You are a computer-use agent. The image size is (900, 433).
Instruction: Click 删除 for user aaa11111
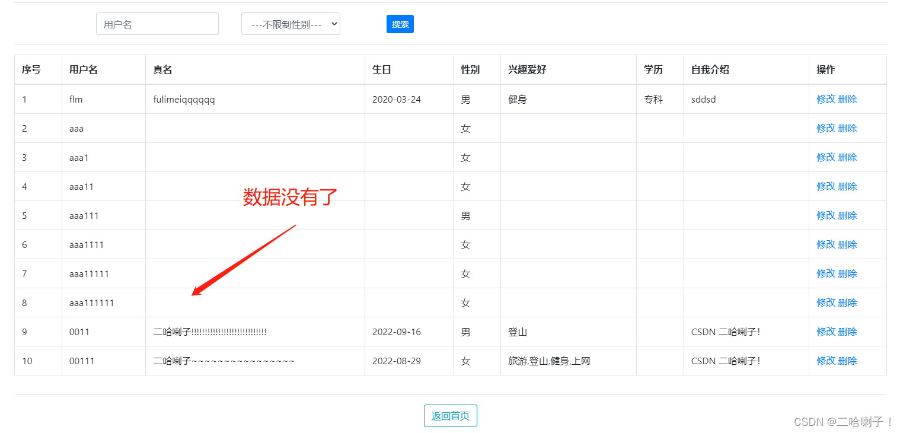[847, 273]
